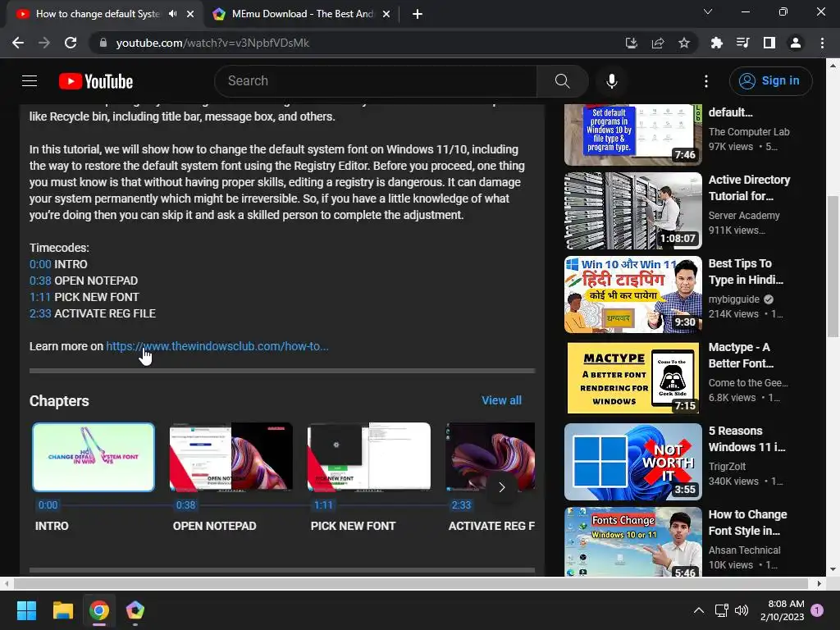840x630 pixels.
Task: Open MEmu app icon in taskbar
Action: 135,610
